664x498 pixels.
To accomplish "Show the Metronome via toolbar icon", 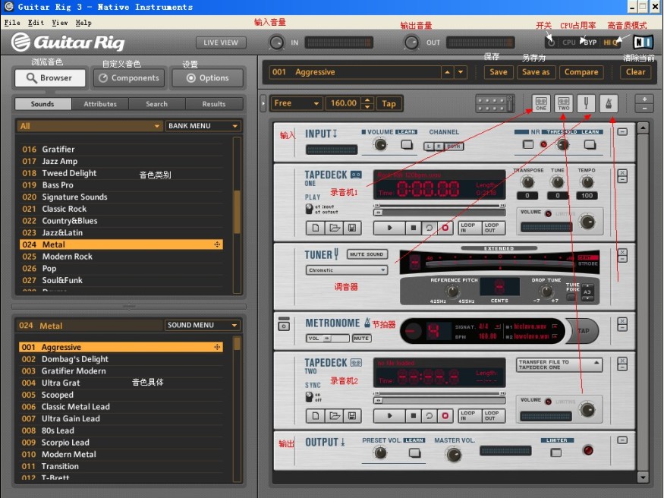I will (x=609, y=103).
